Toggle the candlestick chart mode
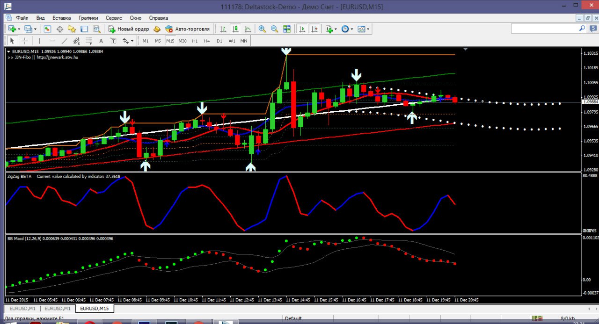The image size is (599, 324). tap(235, 29)
